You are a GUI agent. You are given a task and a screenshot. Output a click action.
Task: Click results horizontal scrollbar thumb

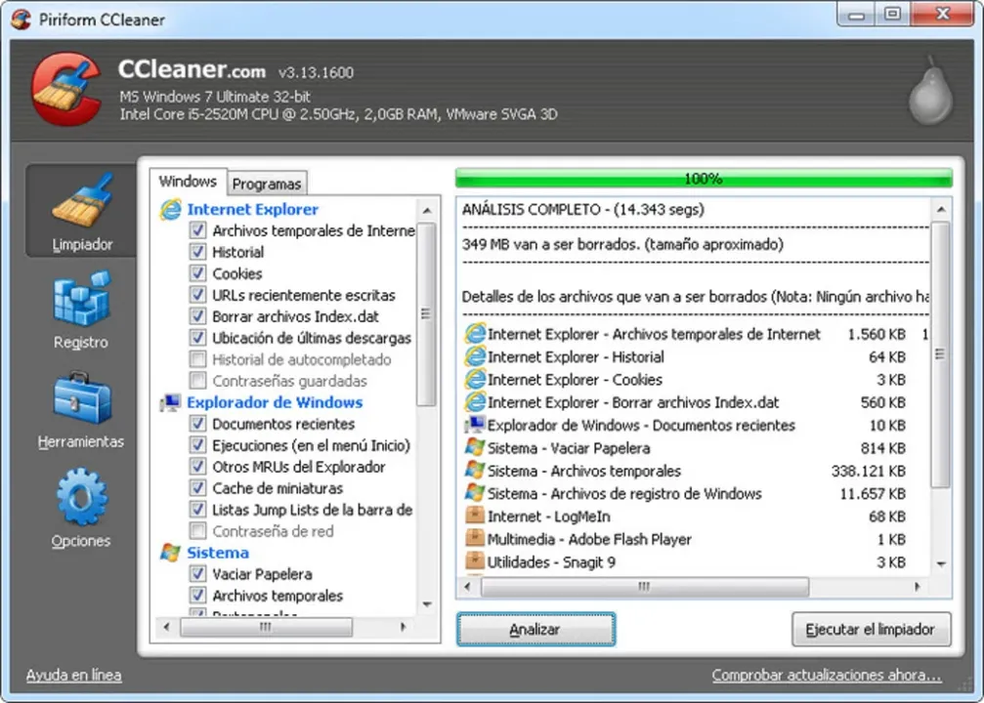645,587
